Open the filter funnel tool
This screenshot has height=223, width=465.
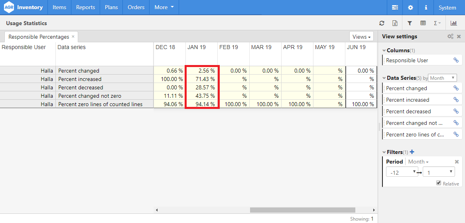[410, 24]
